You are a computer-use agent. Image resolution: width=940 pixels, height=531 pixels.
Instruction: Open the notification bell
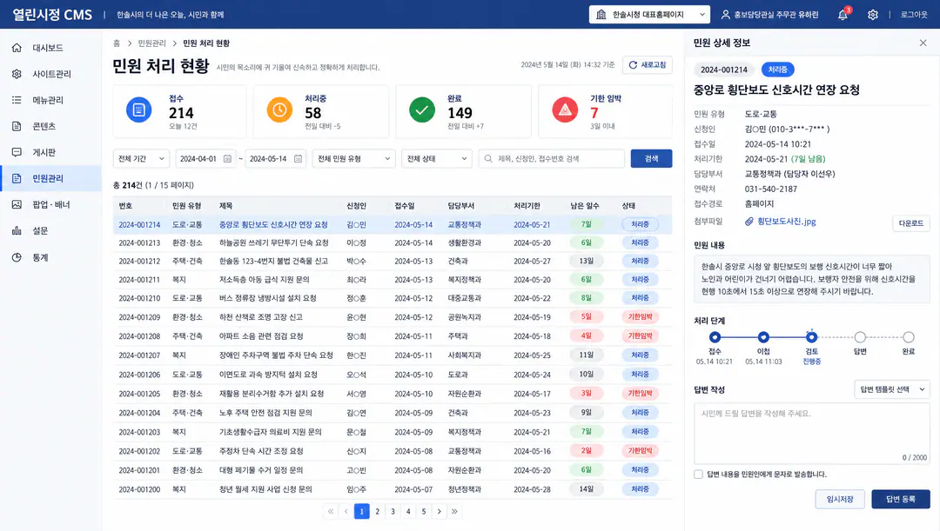(843, 15)
